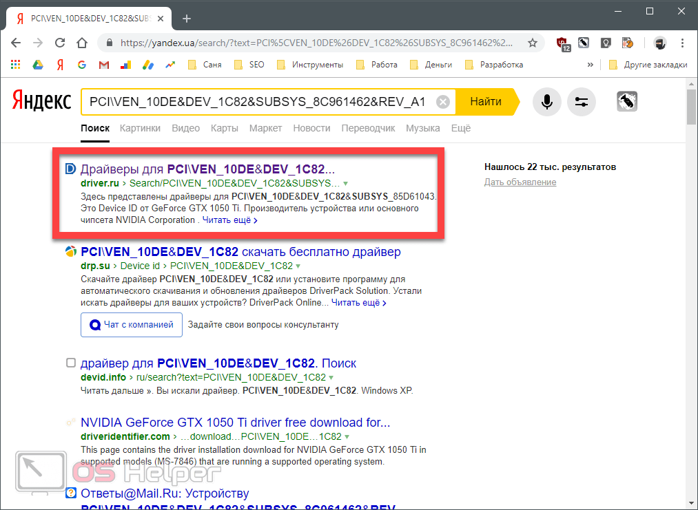Image resolution: width=698 pixels, height=510 pixels.
Task: Expand devid.info result dropdown arrow
Action: [x=331, y=378]
